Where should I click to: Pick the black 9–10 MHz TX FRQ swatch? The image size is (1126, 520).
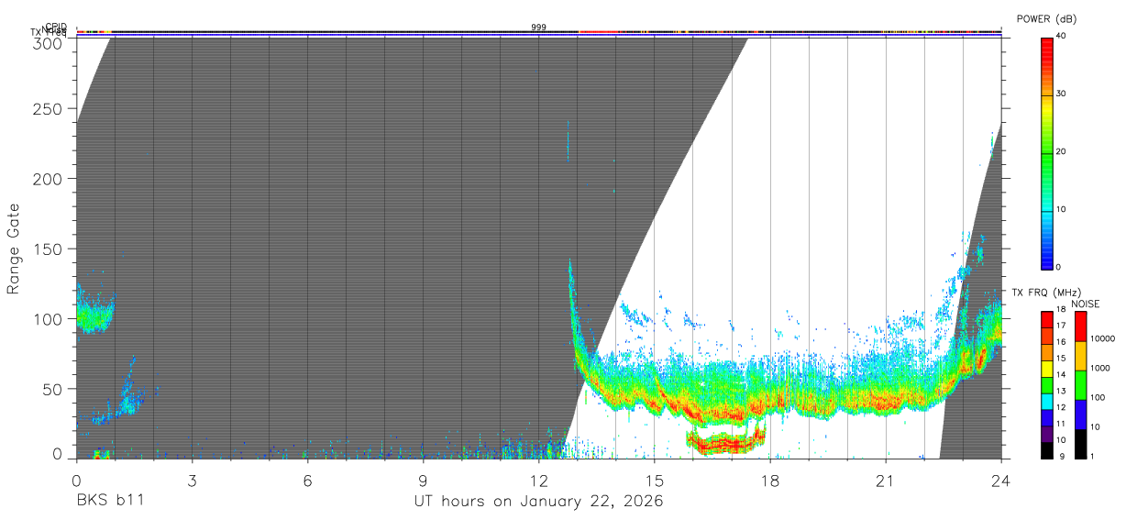(x=1047, y=450)
